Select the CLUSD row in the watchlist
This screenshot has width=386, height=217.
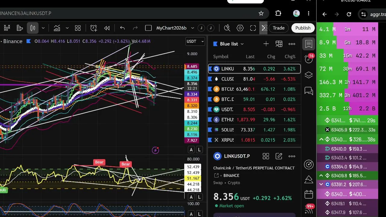(254, 79)
